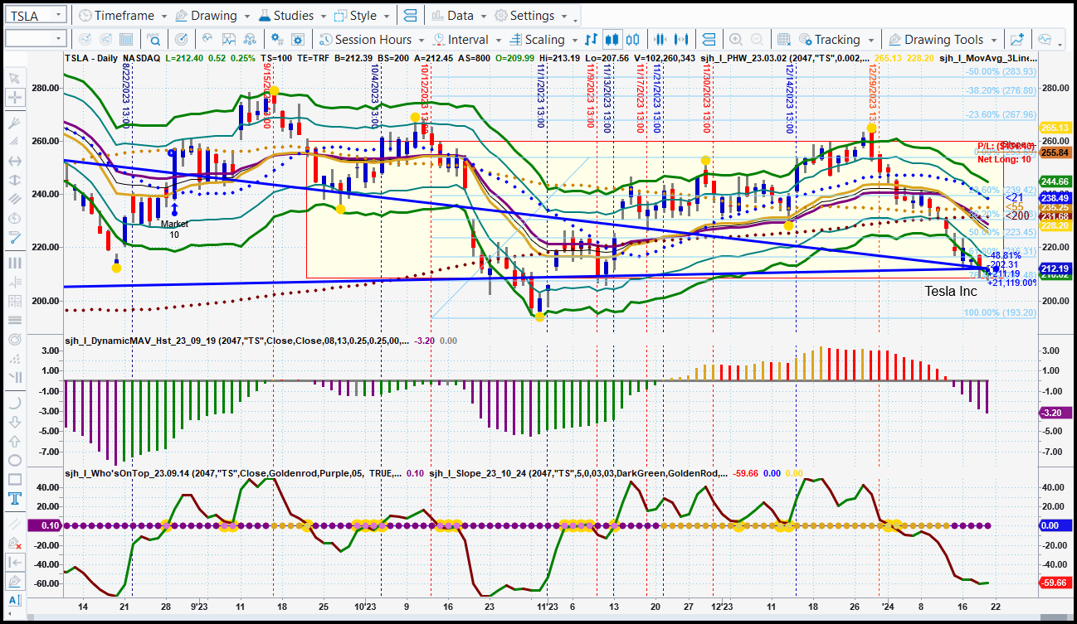Open the Drawing Tools dropdown
The width and height of the screenshot is (1077, 624).
943,39
